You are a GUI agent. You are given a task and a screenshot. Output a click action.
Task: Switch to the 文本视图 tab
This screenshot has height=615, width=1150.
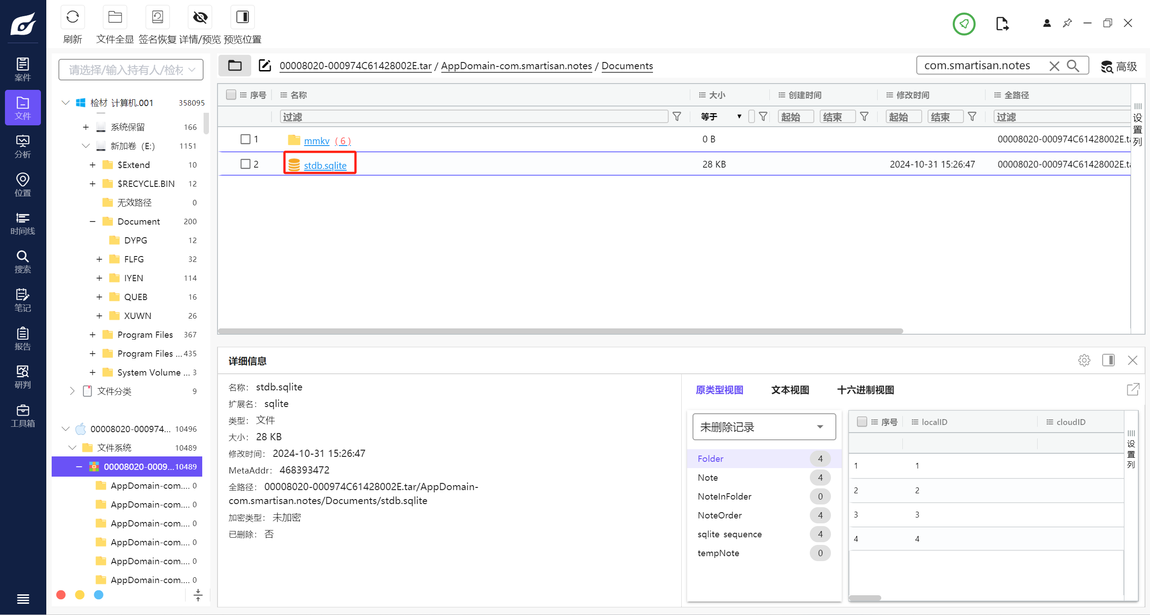[x=790, y=390]
